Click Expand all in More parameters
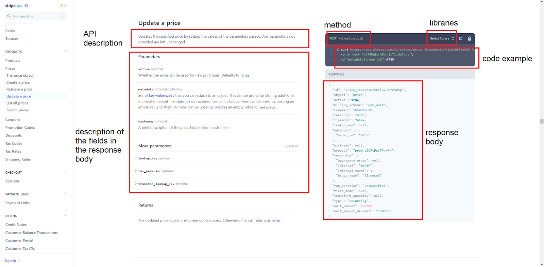The width and height of the screenshot is (544, 267). [291, 146]
